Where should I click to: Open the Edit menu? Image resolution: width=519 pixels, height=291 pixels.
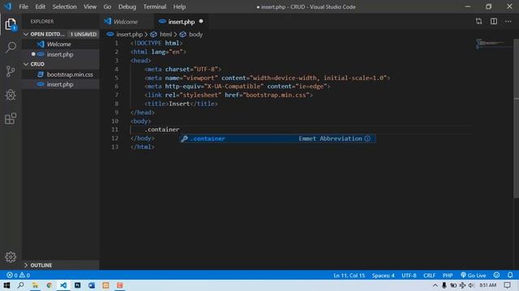40,6
